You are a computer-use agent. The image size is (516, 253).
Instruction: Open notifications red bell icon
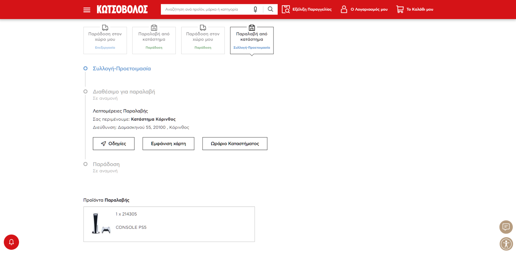[x=11, y=242]
